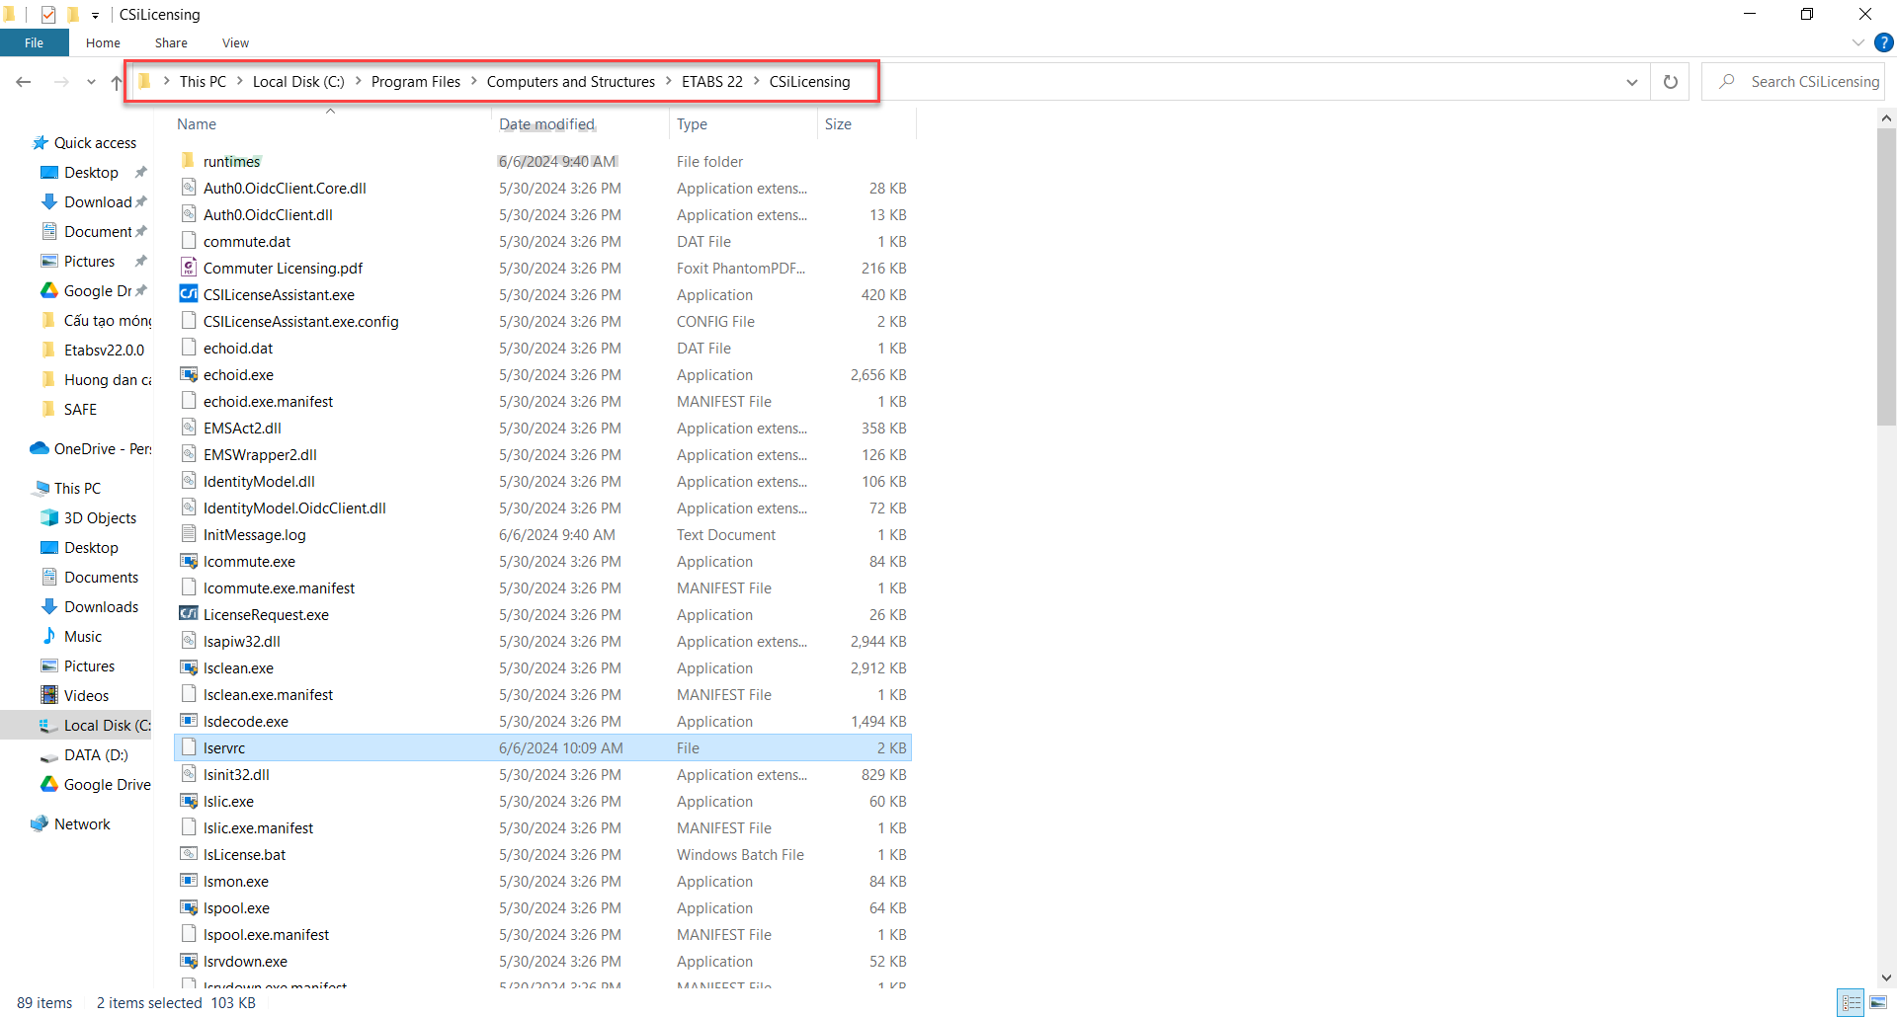
Task: Expand the address bar history dropdown
Action: pyautogui.click(x=1631, y=82)
